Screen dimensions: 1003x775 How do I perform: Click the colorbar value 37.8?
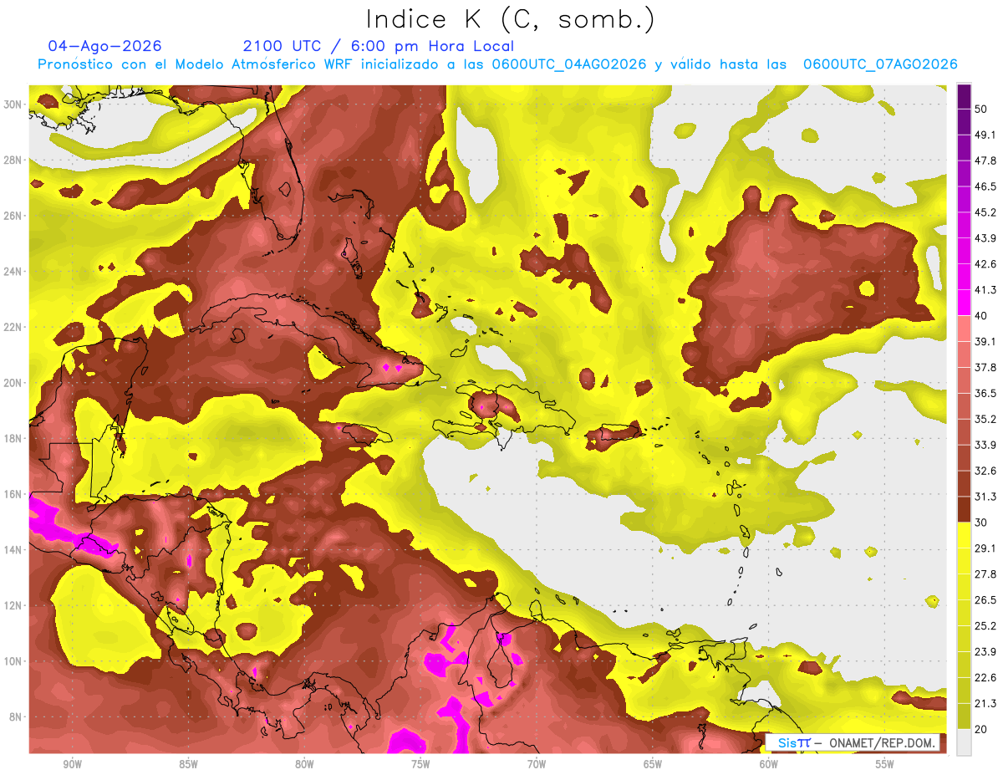click(985, 367)
